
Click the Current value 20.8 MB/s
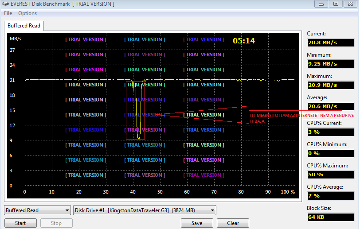(331, 43)
